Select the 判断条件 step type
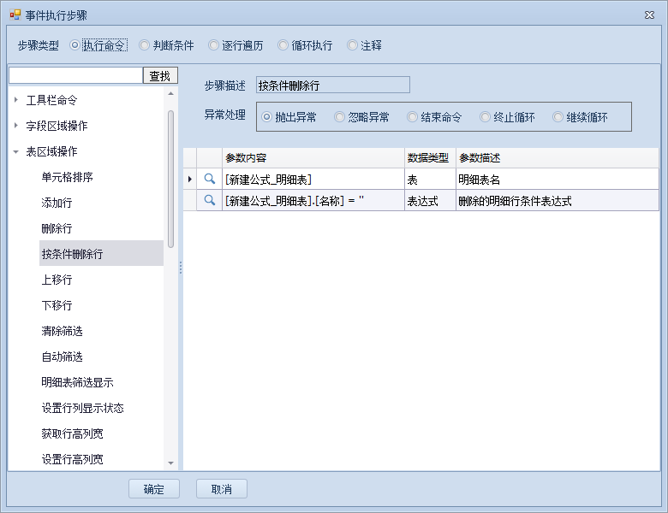Screen dimensions: 668x513 point(145,45)
